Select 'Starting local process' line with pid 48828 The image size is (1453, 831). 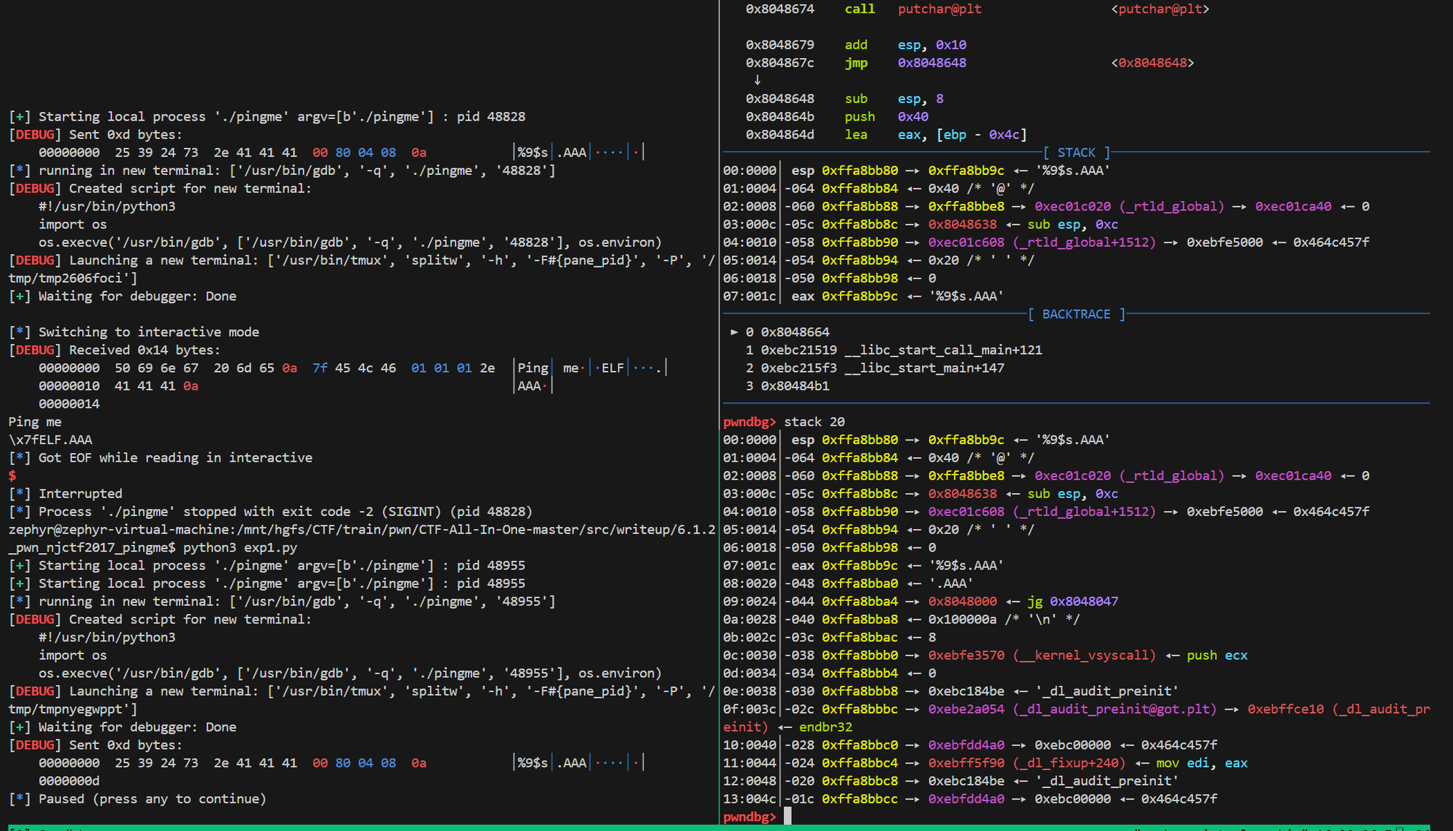click(267, 117)
